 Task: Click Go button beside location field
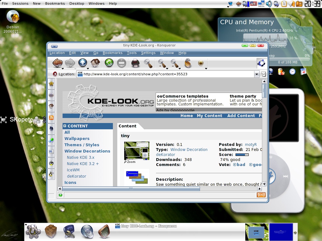[264, 74]
